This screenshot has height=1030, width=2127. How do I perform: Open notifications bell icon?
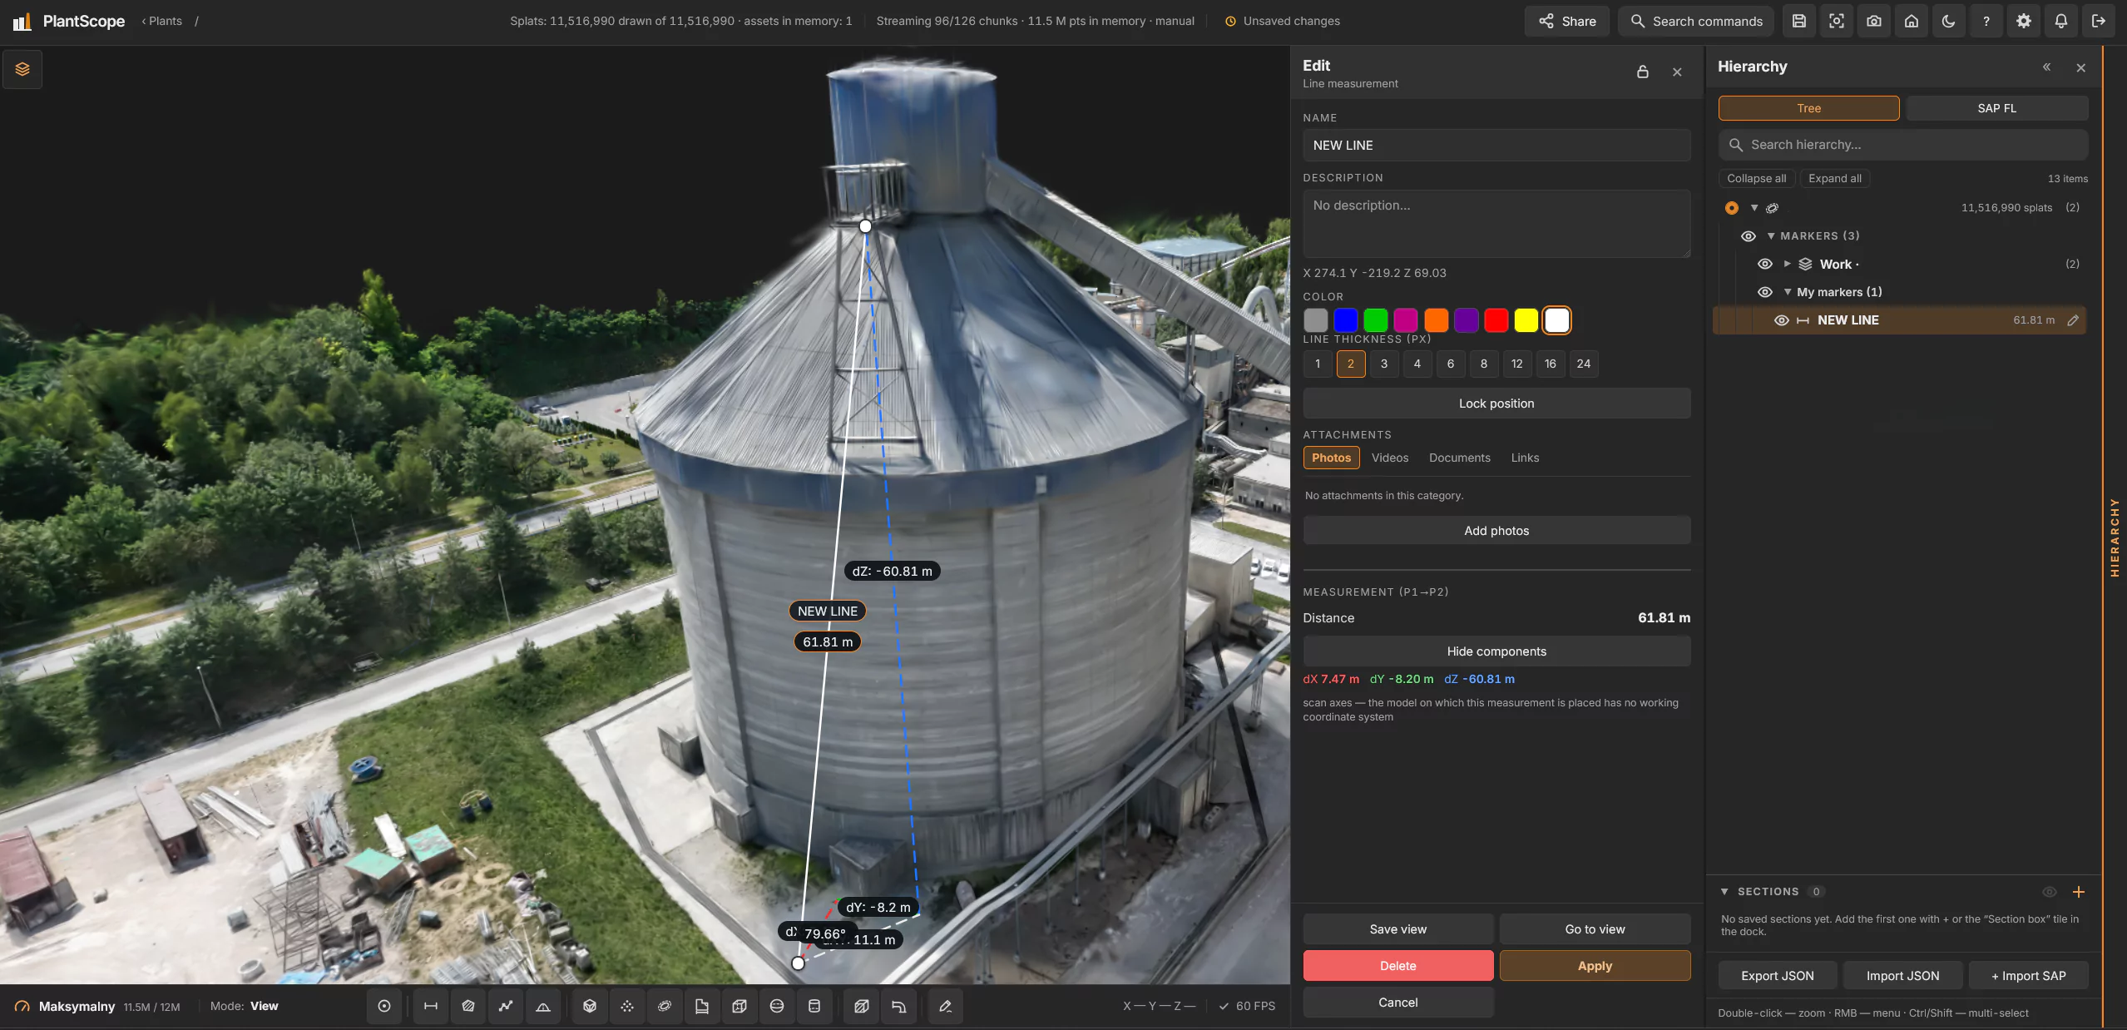[2061, 21]
